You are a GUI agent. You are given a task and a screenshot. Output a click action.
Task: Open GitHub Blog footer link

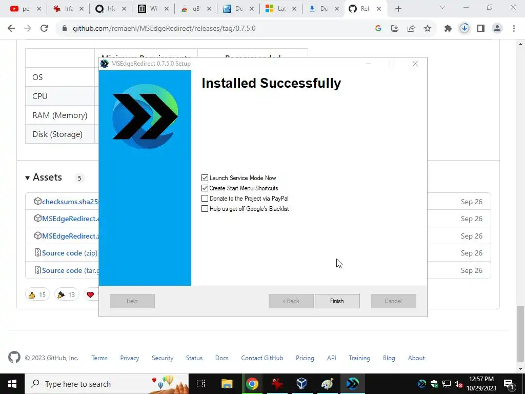pos(389,358)
